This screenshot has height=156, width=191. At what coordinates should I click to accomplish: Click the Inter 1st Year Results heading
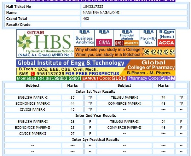click(x=96, y=92)
